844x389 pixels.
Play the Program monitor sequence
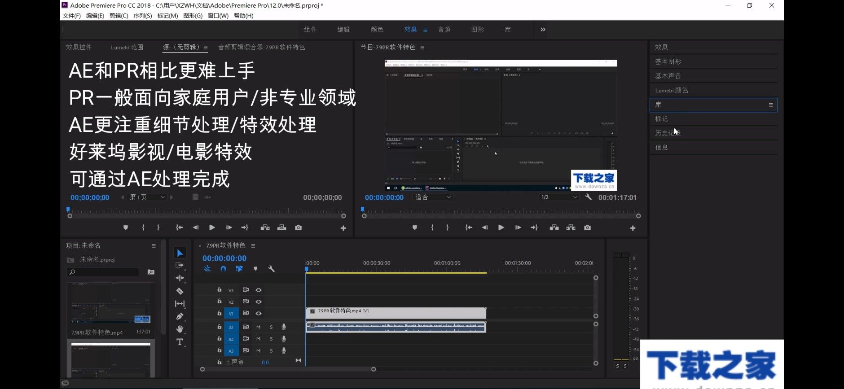[501, 227]
